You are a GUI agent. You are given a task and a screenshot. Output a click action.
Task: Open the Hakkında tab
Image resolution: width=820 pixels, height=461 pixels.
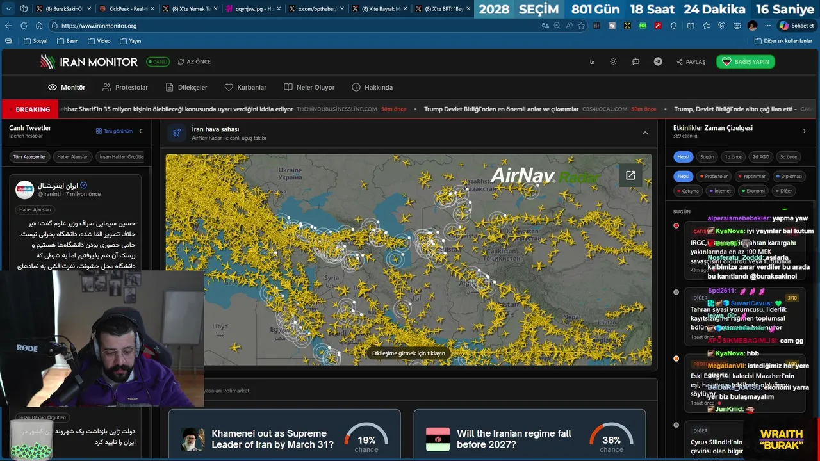click(x=372, y=87)
